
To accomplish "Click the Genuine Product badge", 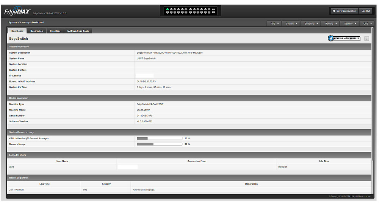I will tap(344, 38).
